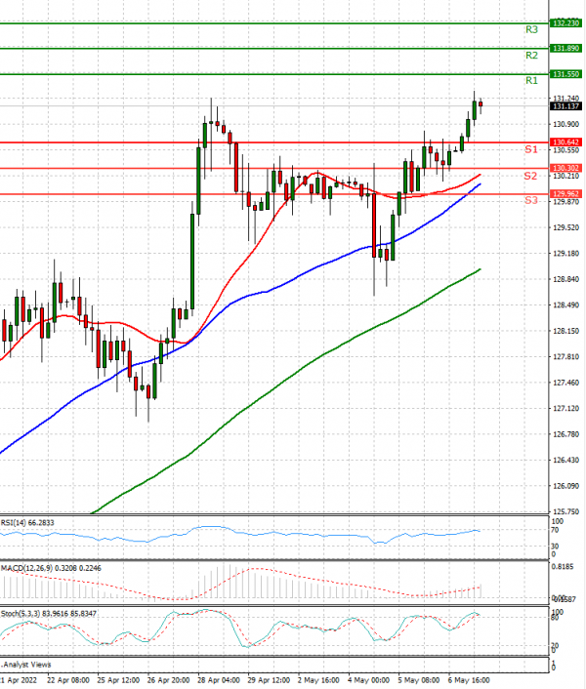Click the R2 resistance label
This screenshot has width=586, height=689.
tap(531, 56)
